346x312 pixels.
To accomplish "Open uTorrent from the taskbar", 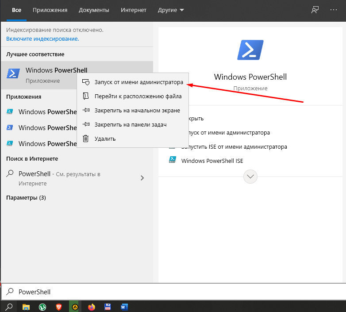I will coord(42,307).
